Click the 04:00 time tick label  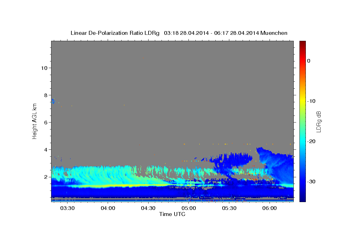point(108,208)
